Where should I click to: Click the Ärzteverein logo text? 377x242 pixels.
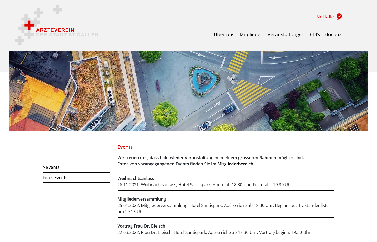point(55,30)
